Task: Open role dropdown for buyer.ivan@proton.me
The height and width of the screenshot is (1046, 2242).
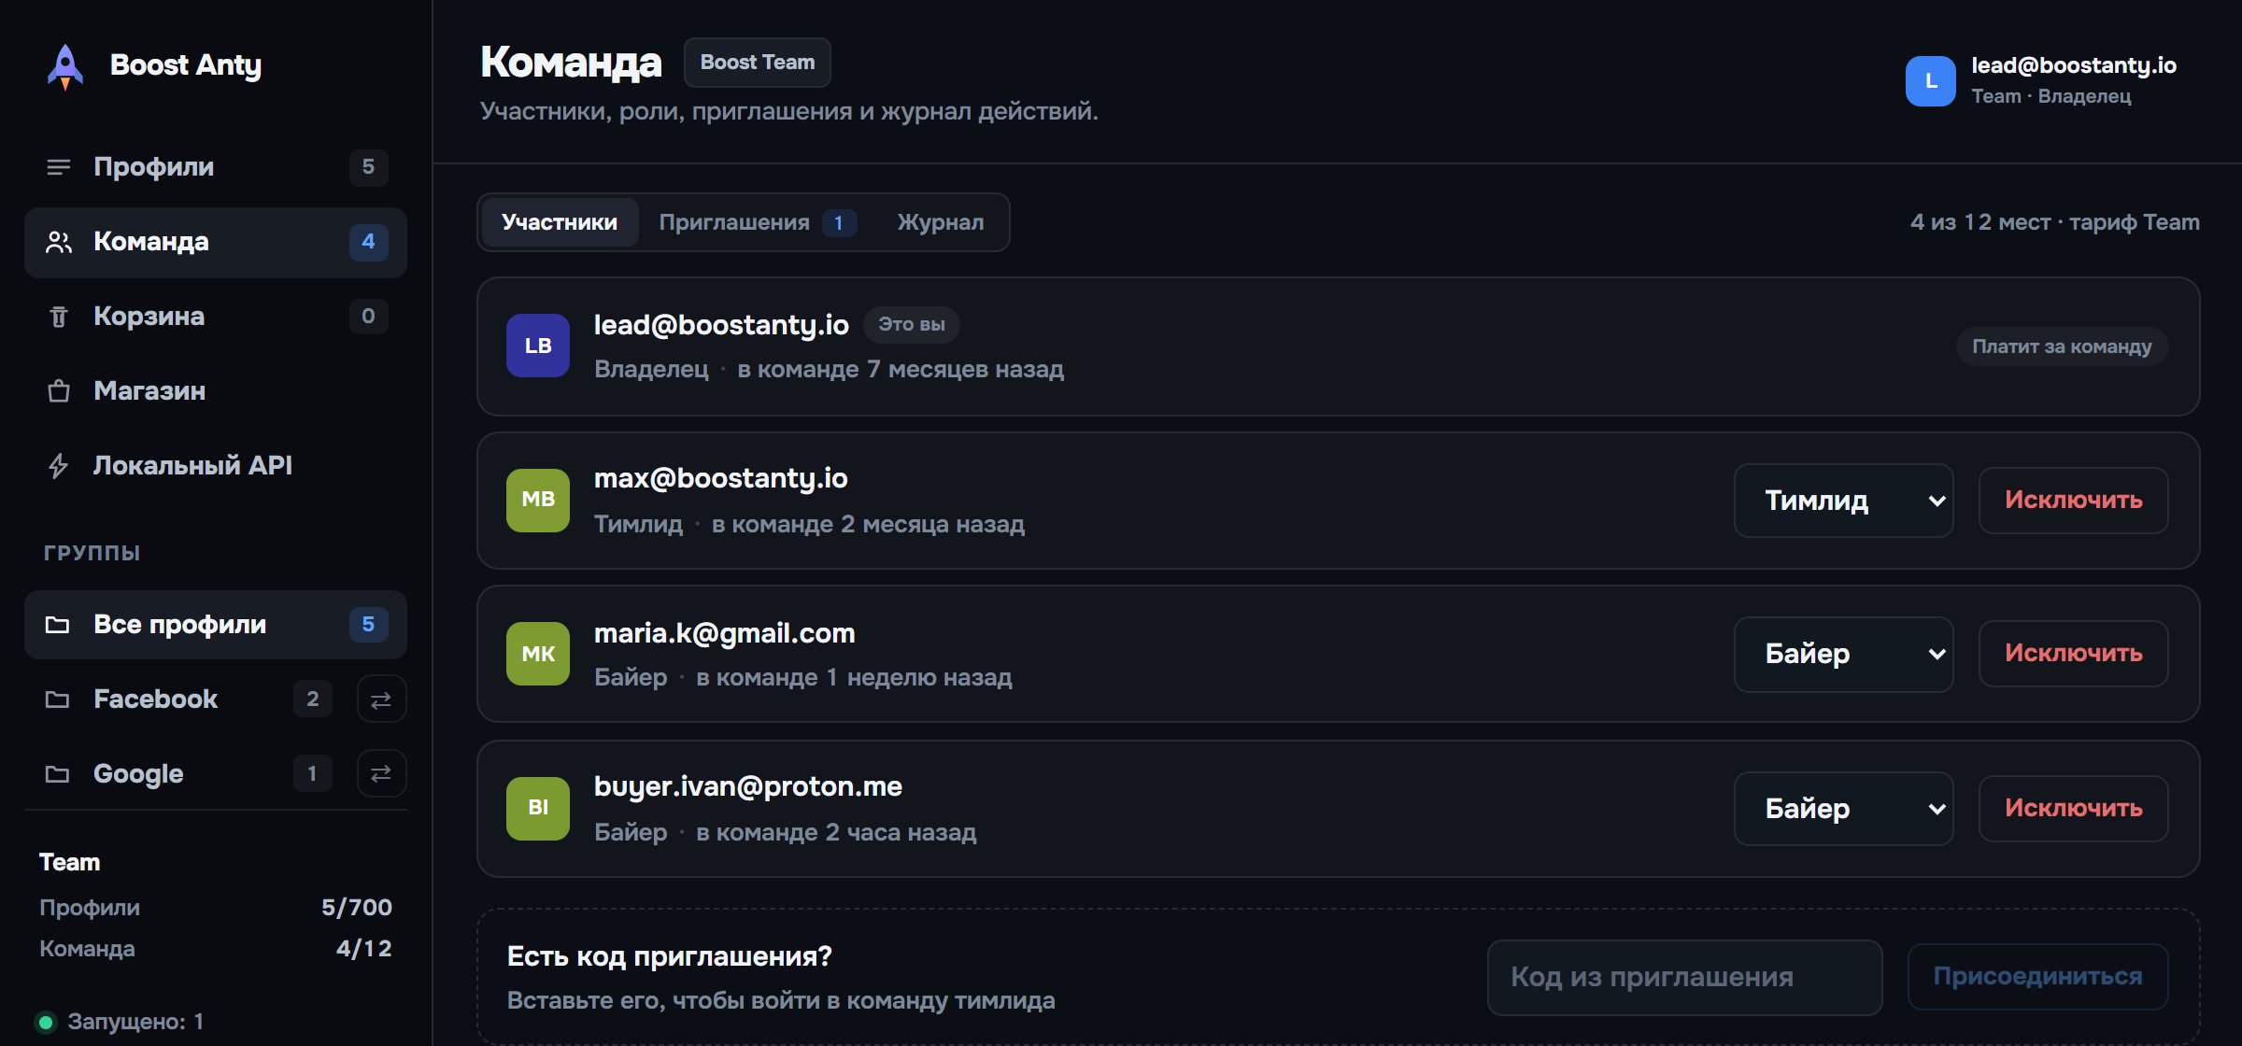Action: (1843, 809)
